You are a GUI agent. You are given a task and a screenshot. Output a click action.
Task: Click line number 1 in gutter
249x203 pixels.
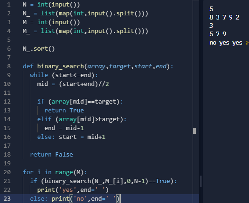[x=9, y=5]
